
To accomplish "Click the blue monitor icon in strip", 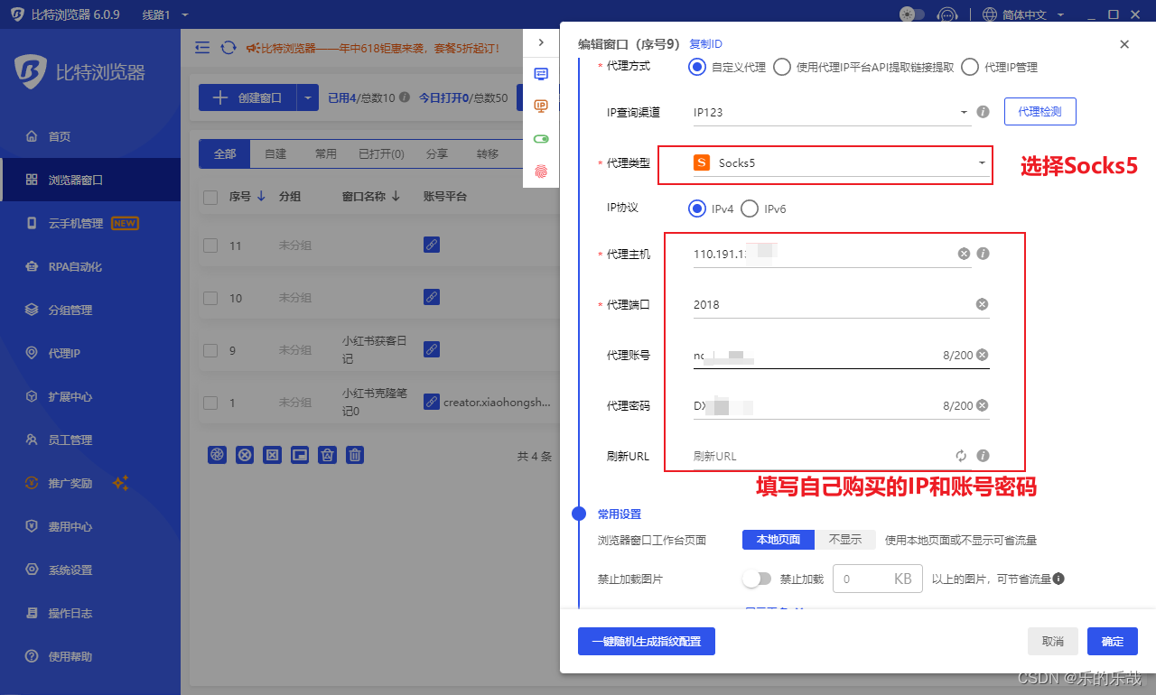I will 541,74.
